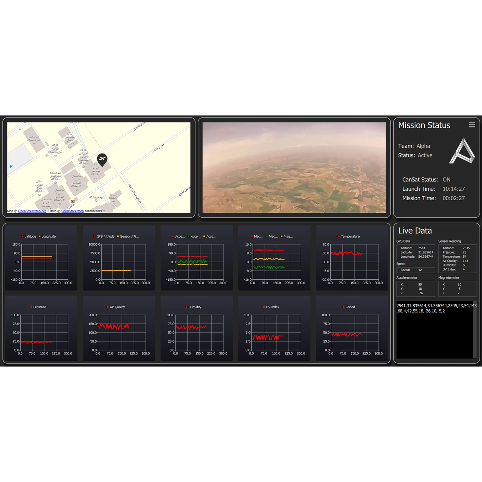This screenshot has width=482, height=482.
Task: Select Accelerometer Y value 18
Action: 420,289
